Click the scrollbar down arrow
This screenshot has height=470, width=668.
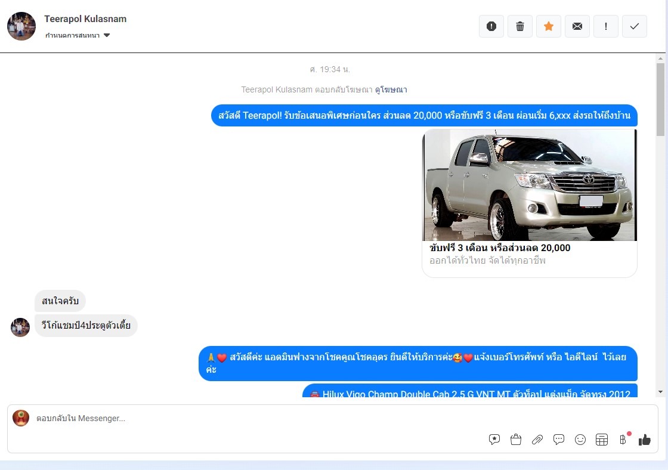[660, 392]
